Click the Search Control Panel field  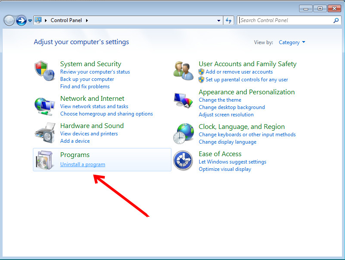[x=285, y=20]
